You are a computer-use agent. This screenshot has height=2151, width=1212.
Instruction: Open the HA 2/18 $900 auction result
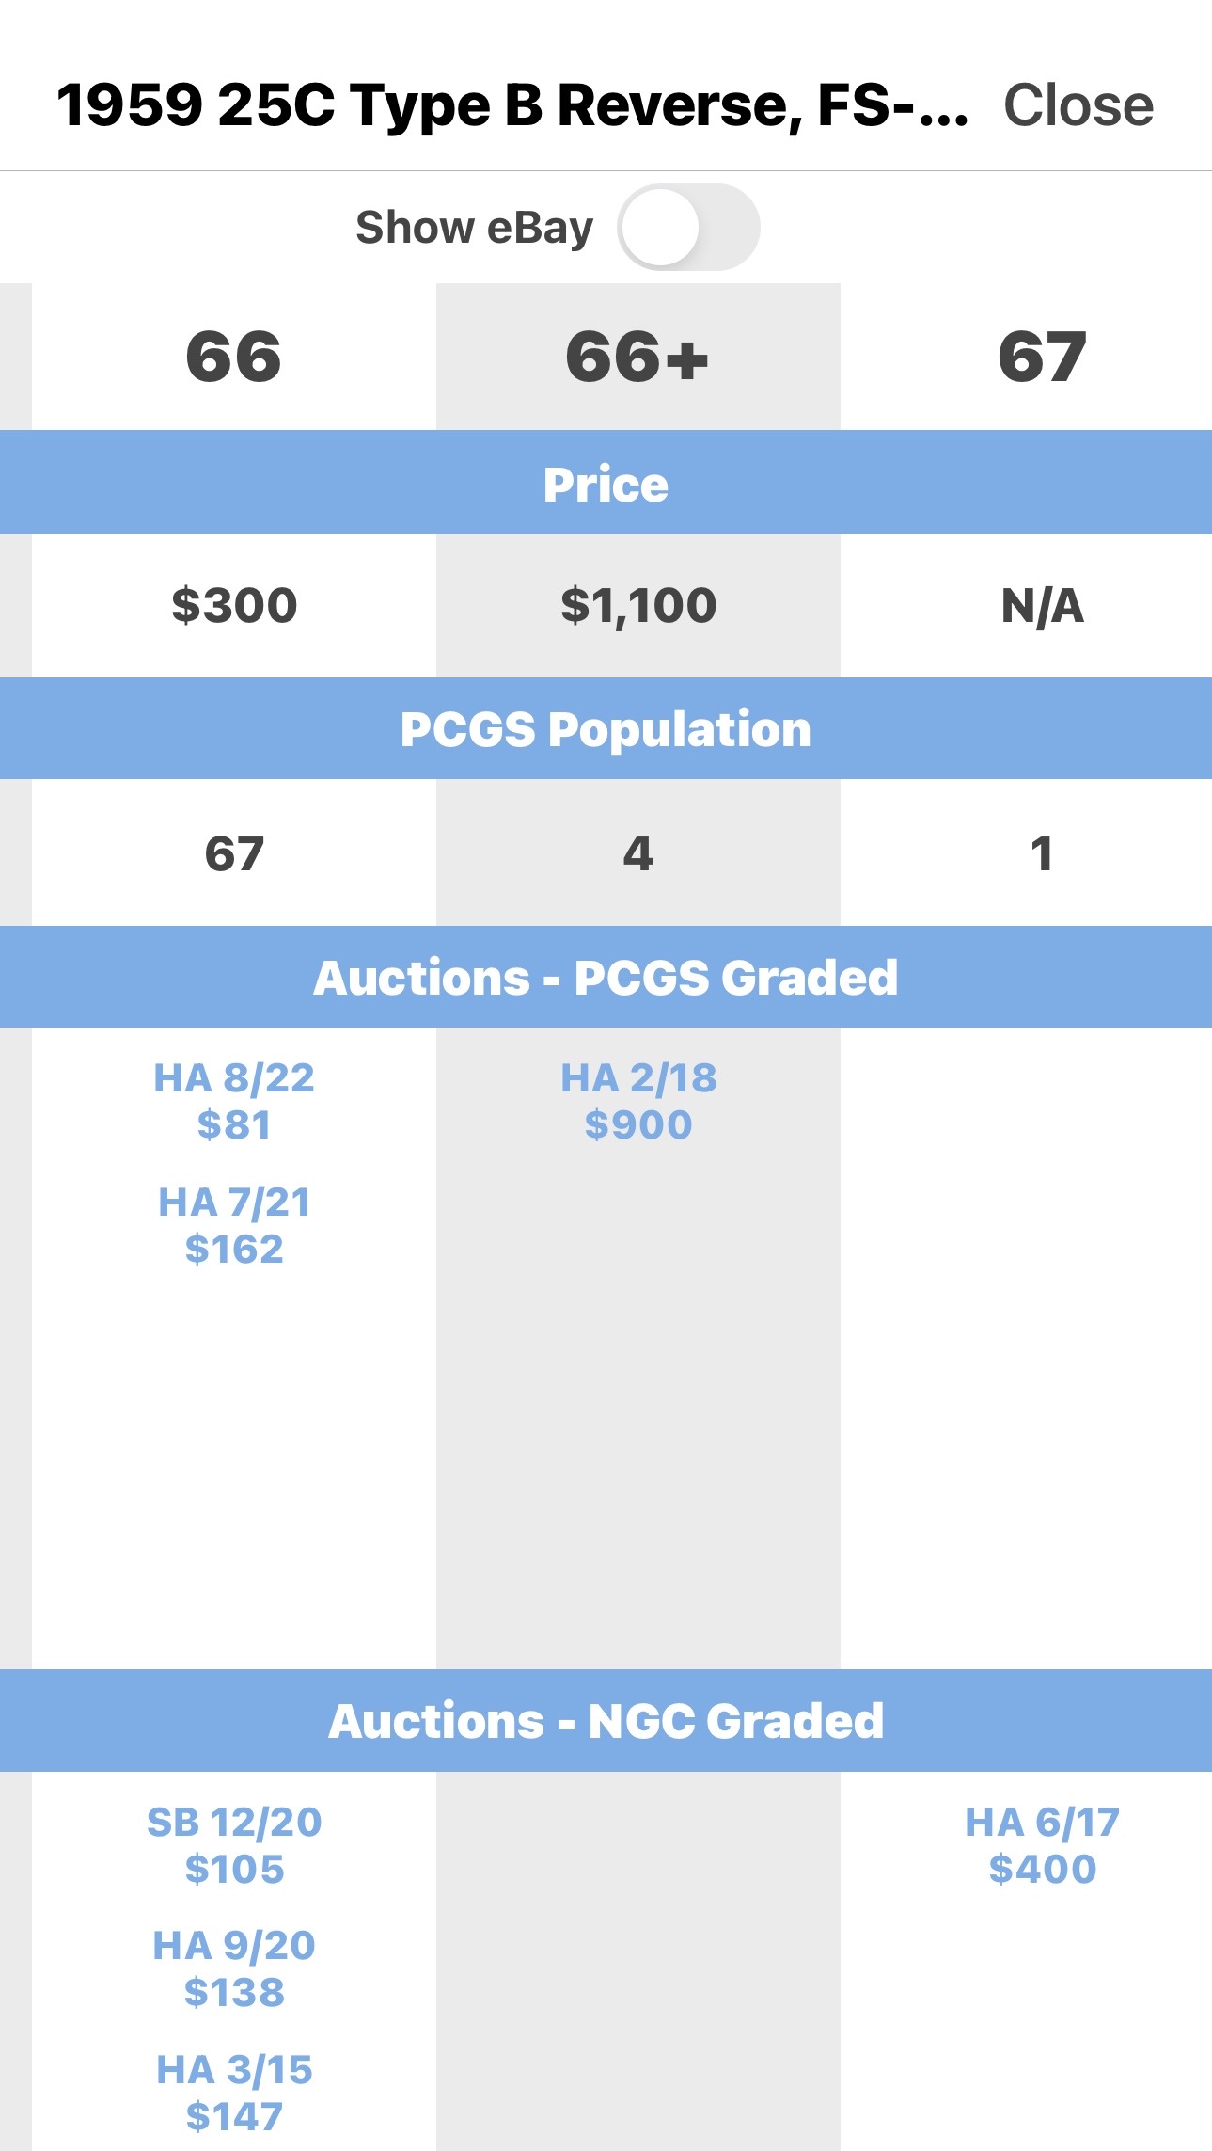(638, 1101)
